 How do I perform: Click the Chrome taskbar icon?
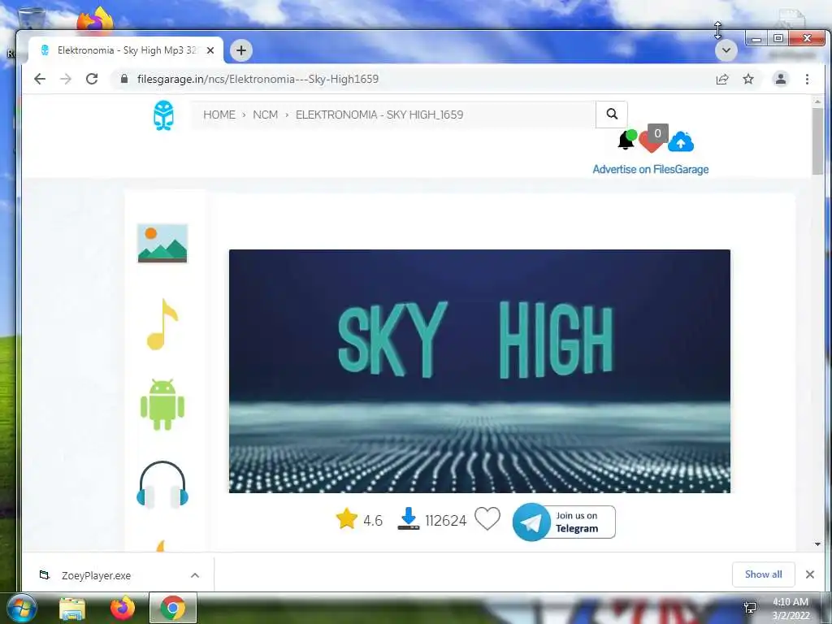point(173,608)
